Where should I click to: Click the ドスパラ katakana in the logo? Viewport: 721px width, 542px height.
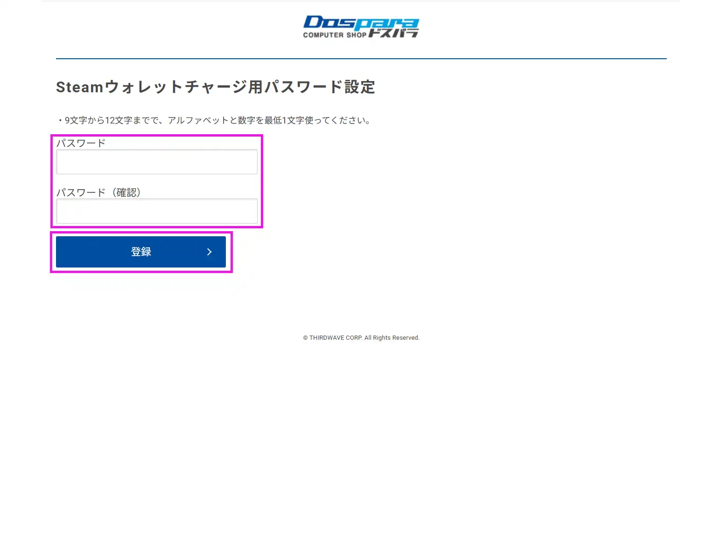tap(393, 33)
